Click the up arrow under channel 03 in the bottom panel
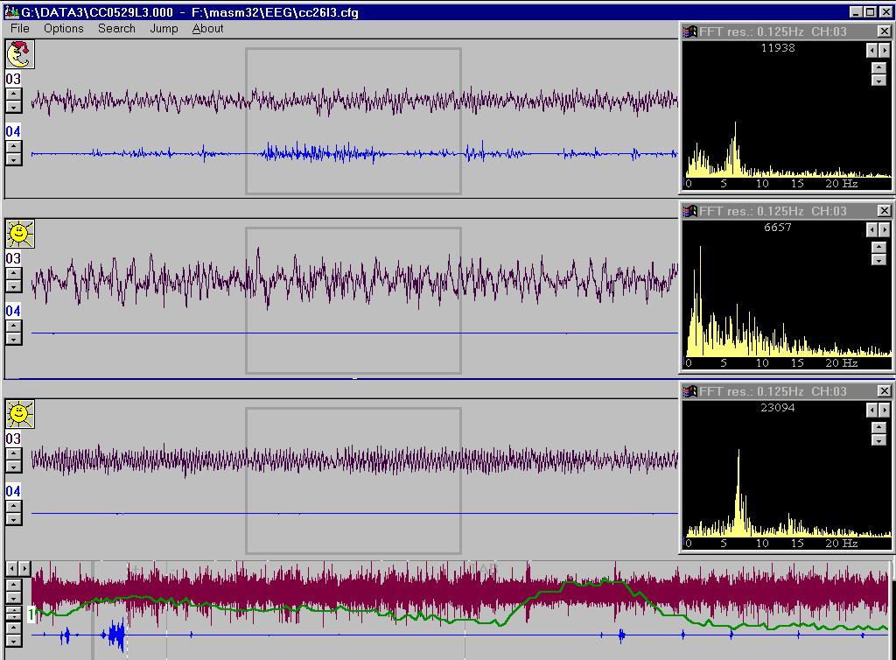This screenshot has width=896, height=660. [x=14, y=453]
